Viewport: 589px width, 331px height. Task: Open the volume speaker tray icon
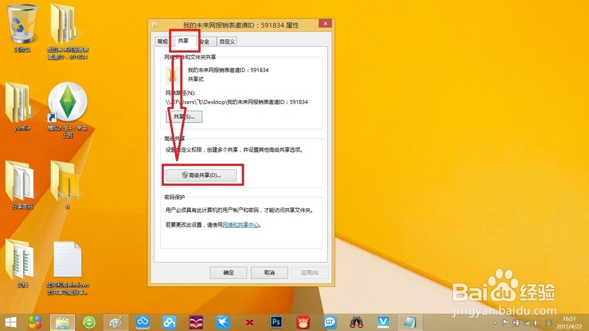pos(537,323)
